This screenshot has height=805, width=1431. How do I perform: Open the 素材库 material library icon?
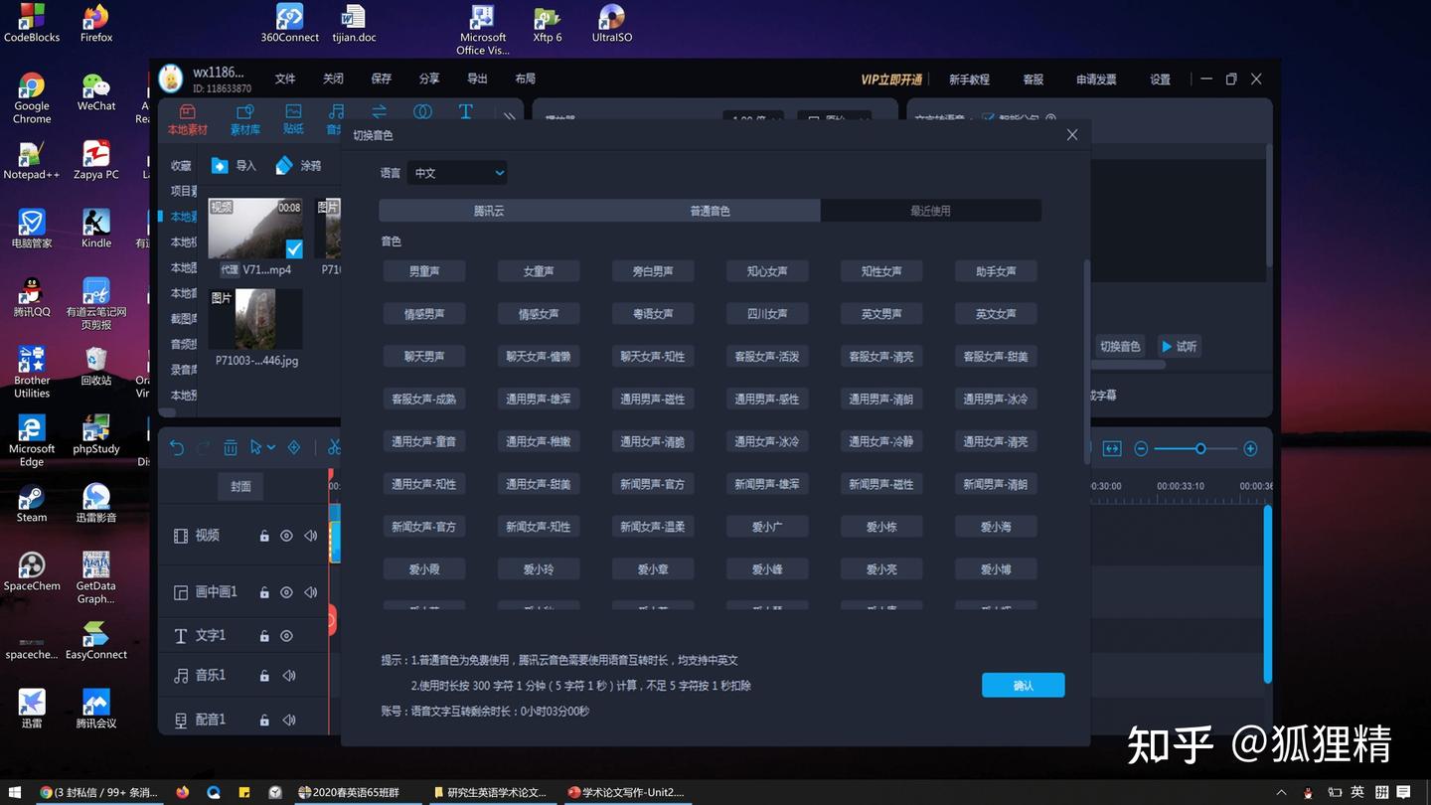[244, 111]
